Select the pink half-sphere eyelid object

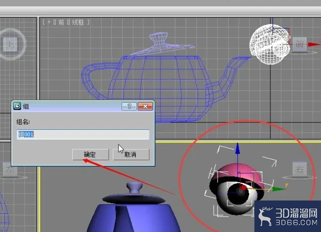[239, 172]
